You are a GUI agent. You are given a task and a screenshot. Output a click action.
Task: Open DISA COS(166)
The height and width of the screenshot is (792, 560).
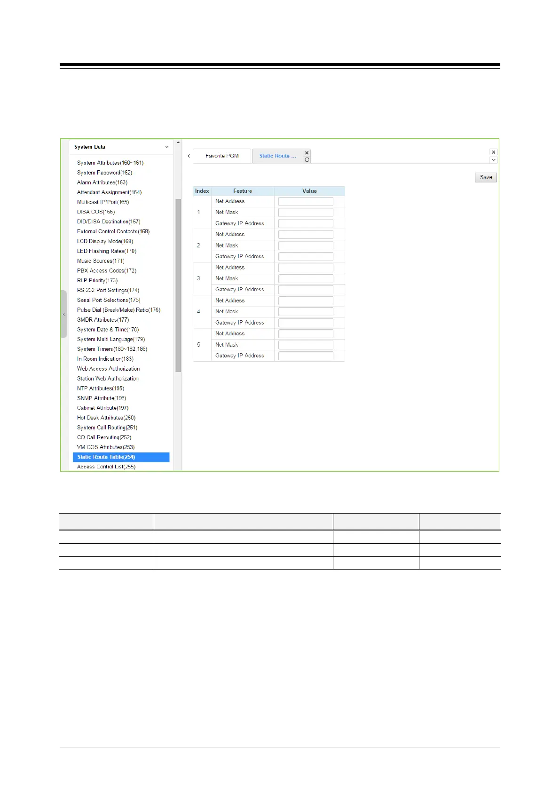96,212
